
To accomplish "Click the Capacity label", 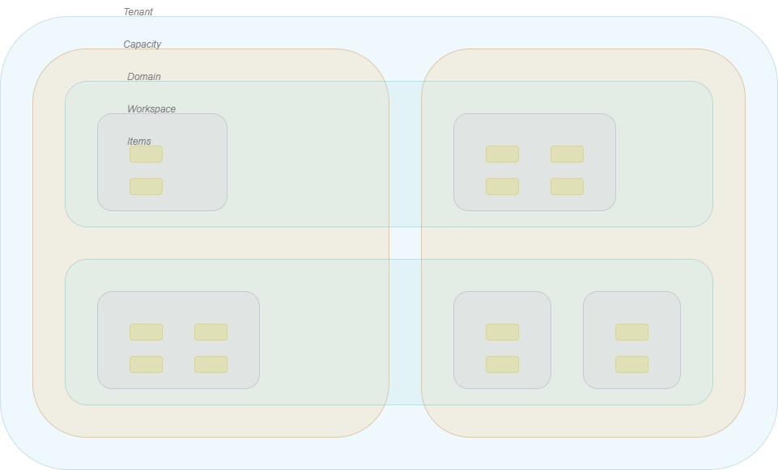I will pos(142,44).
